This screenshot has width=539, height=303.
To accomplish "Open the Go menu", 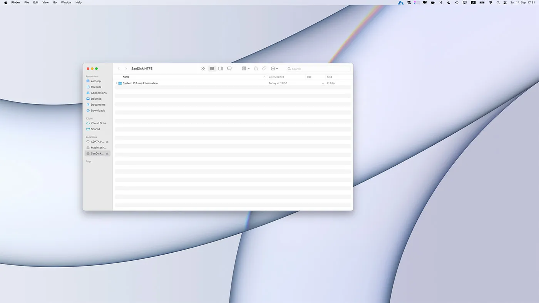I will click(55, 2).
